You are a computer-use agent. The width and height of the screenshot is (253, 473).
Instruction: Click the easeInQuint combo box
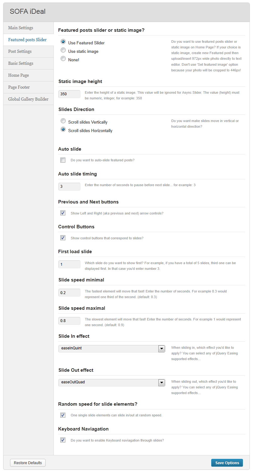tap(112, 348)
